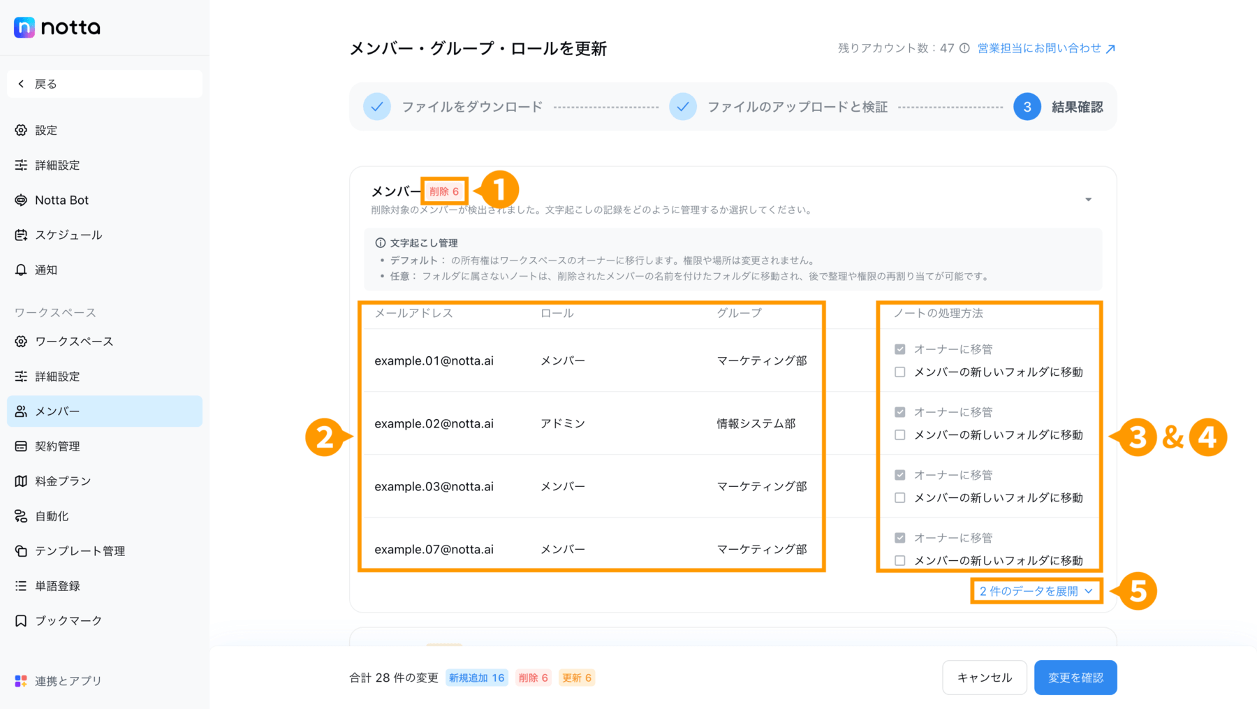Viewport: 1257px width, 709px height.
Task: Click the メールアドレス column header
Action: click(x=414, y=313)
